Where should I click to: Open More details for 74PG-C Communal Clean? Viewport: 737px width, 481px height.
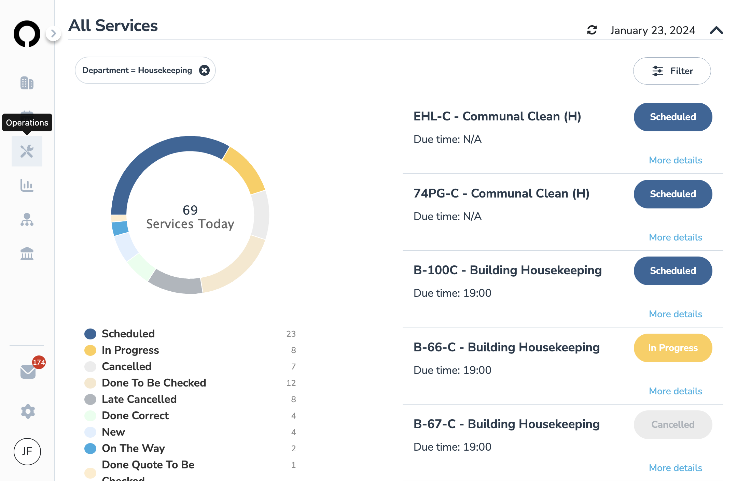[x=676, y=237]
